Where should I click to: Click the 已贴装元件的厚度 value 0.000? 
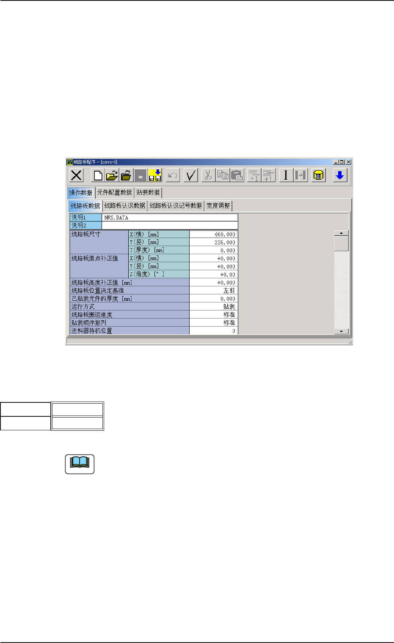[x=213, y=299]
